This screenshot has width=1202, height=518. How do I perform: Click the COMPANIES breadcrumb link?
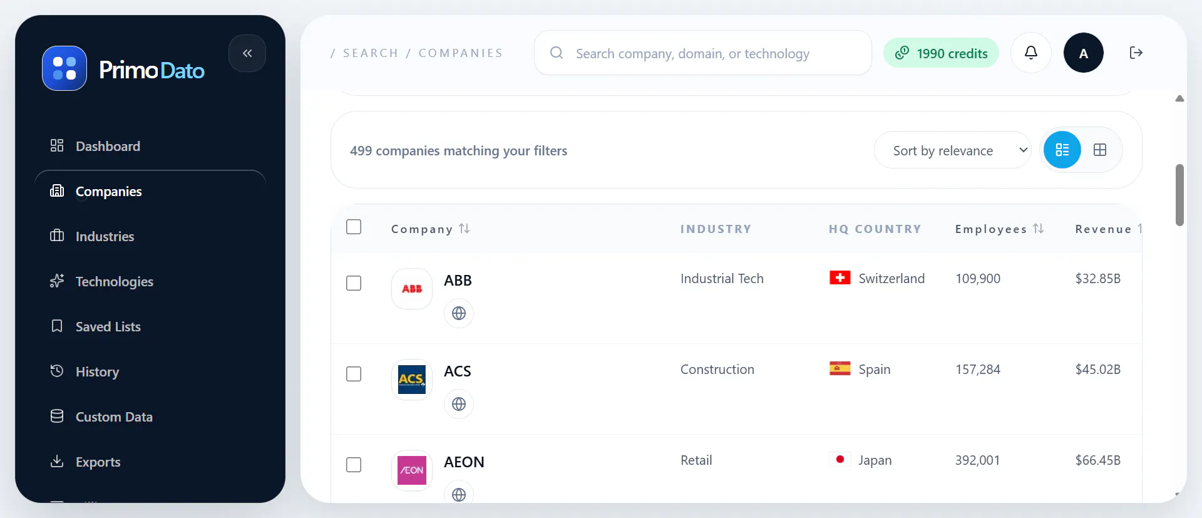[461, 53]
